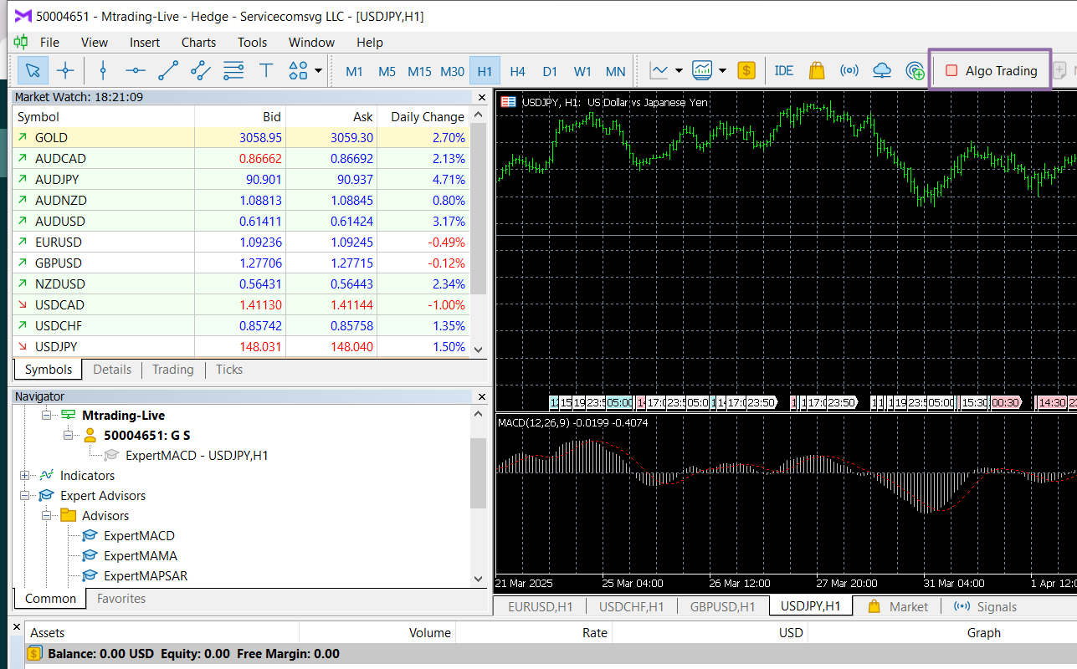Select the text label tool

[266, 71]
